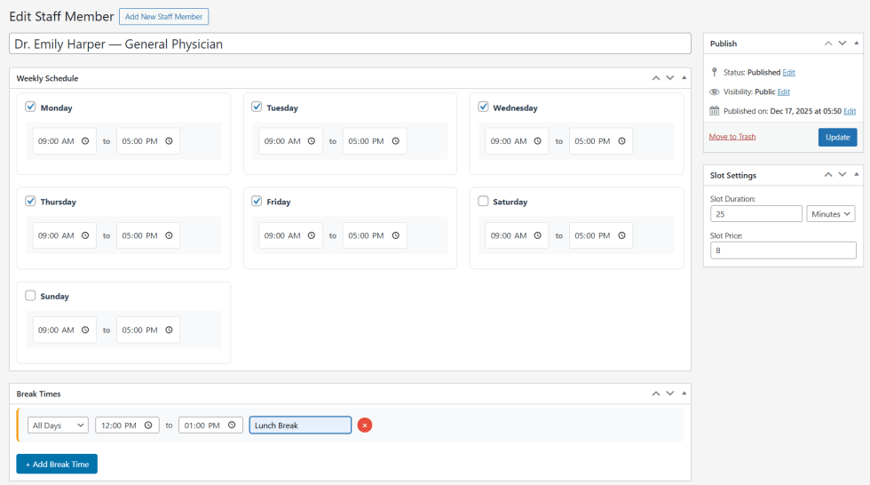Open clock picker in break start time
This screenshot has width=870, height=485.
point(148,425)
